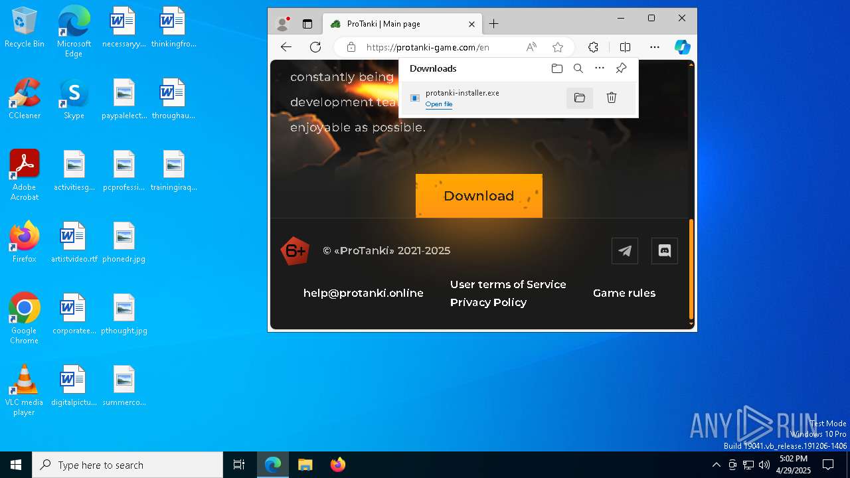The image size is (850, 478).
Task: Go back using the back arrow
Action: pos(286,47)
